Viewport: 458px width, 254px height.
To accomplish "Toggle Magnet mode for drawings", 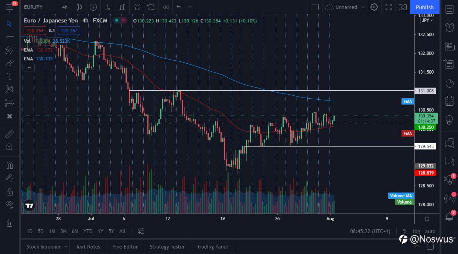I will pos(10,165).
